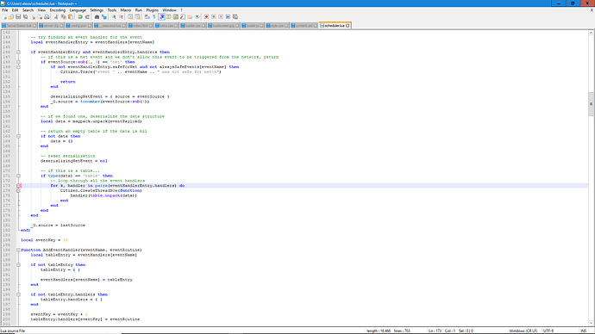
Task: Save the file with the Save icon
Action: (x=18, y=16)
